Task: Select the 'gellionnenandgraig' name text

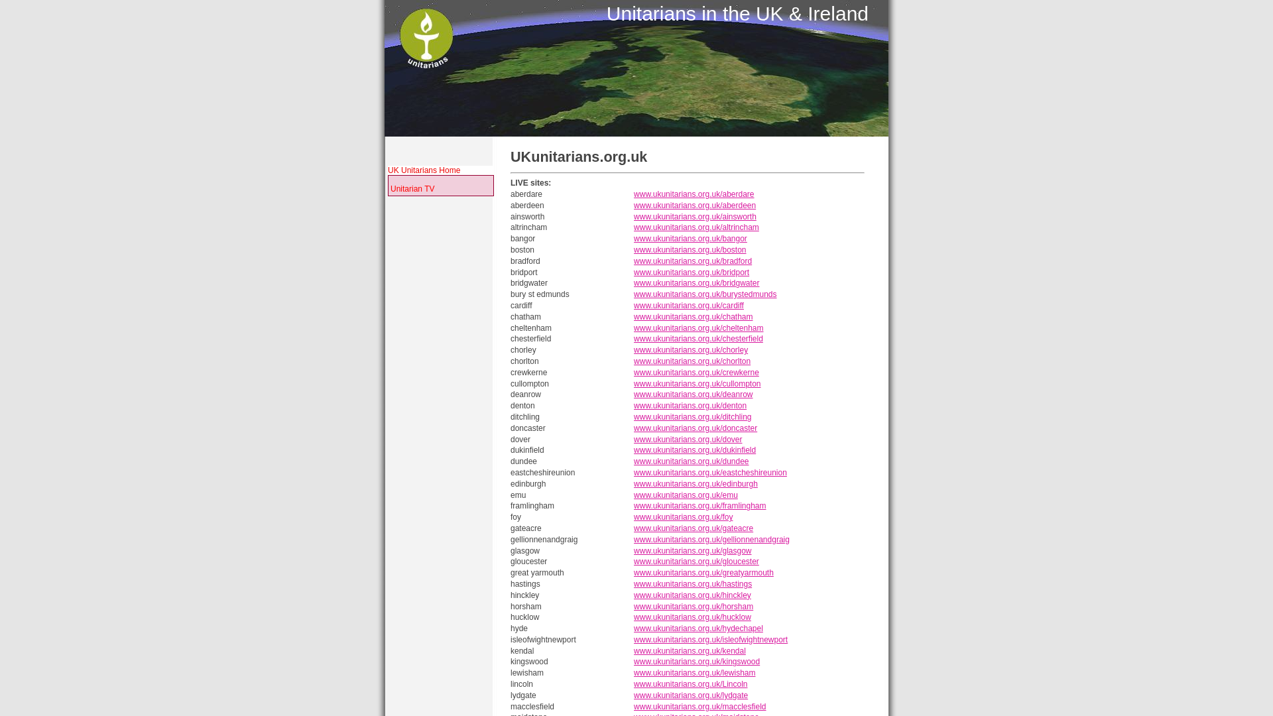Action: 544,540
